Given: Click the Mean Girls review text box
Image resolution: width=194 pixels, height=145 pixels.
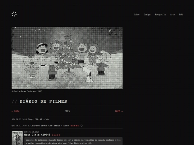Looking at the screenshot, I should (x=73, y=141).
